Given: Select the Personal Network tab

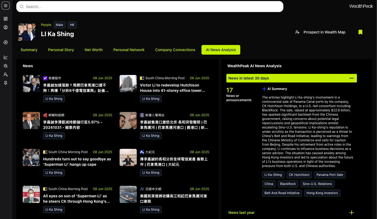Looking at the screenshot, I should point(129,50).
